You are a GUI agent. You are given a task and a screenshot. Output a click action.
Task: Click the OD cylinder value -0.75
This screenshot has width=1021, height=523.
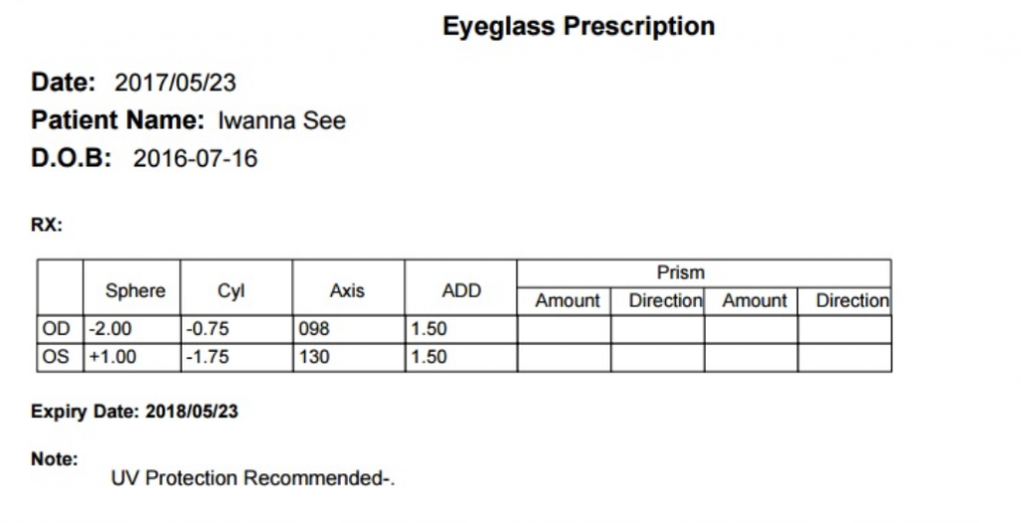(x=207, y=329)
